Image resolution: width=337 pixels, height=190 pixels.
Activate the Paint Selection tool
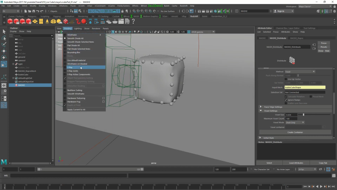(x=4, y=45)
